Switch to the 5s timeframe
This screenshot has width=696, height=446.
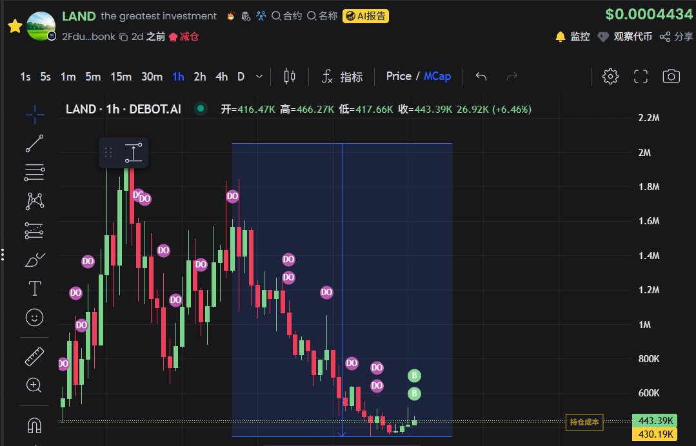click(45, 77)
